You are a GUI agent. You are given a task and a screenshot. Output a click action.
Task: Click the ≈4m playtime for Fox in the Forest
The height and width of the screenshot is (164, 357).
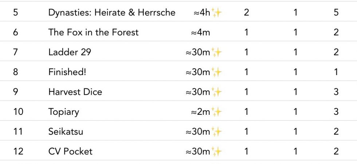[200, 32]
